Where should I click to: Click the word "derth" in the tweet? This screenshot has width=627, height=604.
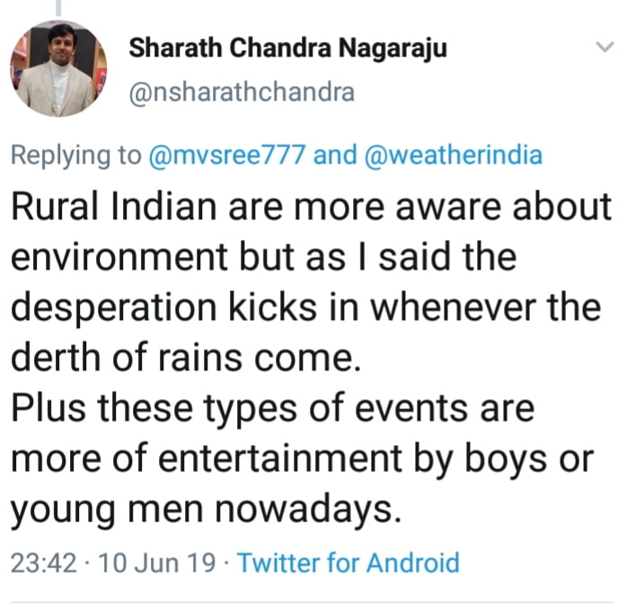coord(50,359)
